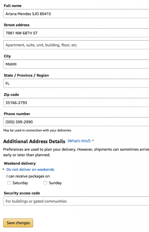Screen dimensions: 149x232
Task: Click the Security access code label
Action: [x=22, y=193]
